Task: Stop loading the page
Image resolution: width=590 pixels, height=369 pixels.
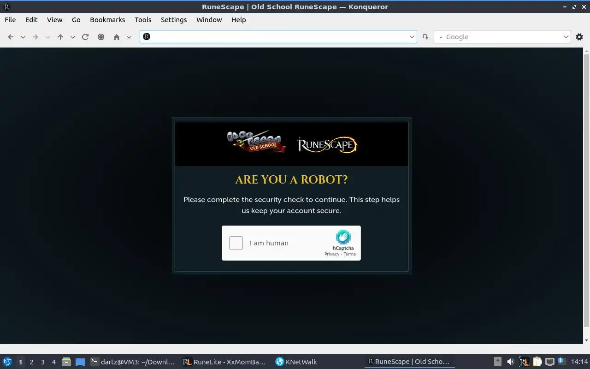Action: (x=101, y=37)
